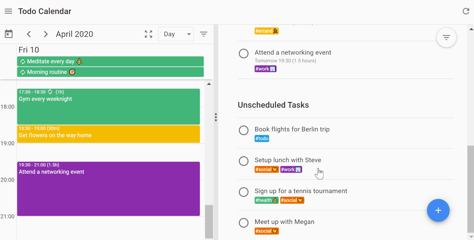Check off Meet up with Megan
Viewport: 474px width, 240px height.
(x=244, y=223)
